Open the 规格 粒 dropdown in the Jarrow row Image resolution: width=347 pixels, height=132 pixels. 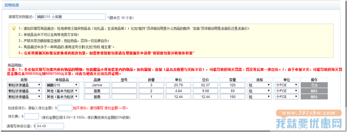point(259,85)
